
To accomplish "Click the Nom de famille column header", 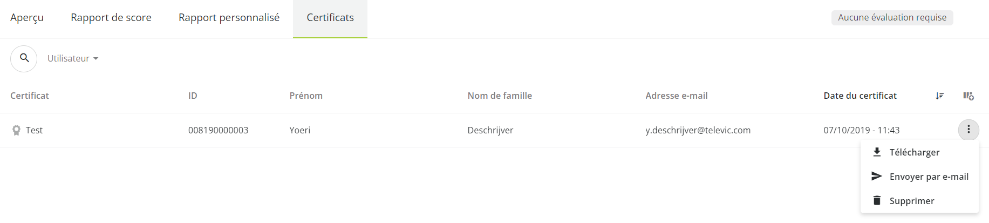I will pyautogui.click(x=500, y=96).
